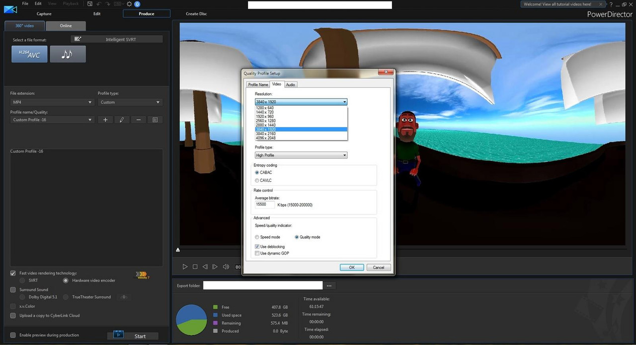Switch to the Capture module
Viewport: 636px width, 345px height.
44,14
